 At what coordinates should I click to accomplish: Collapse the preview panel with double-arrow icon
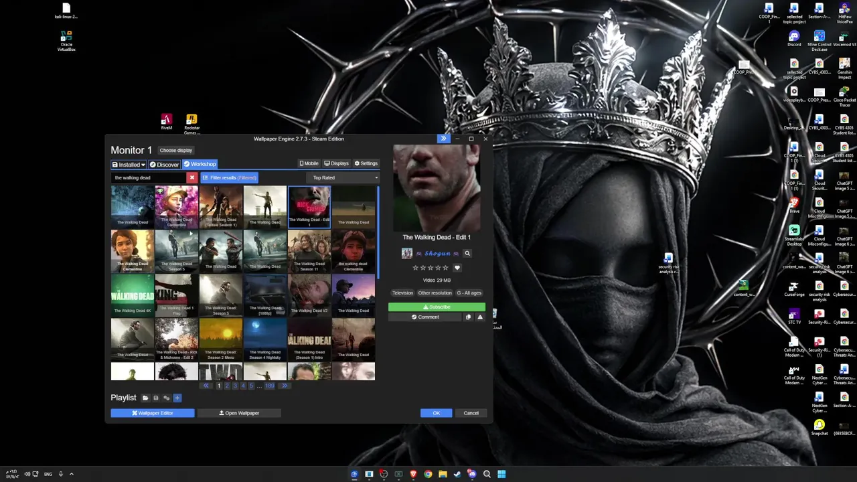coord(443,139)
